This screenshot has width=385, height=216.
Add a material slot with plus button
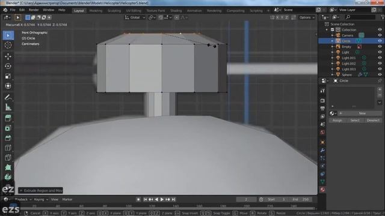[x=380, y=89]
